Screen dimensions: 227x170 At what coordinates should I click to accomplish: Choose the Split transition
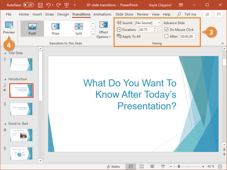(x=79, y=28)
